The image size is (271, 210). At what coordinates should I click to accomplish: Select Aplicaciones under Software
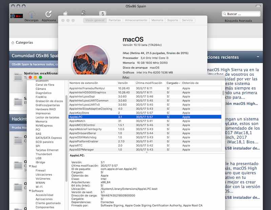coord(44,199)
